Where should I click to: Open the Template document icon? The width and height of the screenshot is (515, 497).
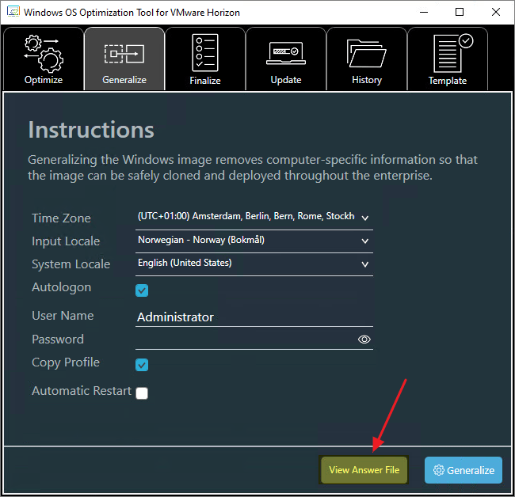(x=448, y=53)
